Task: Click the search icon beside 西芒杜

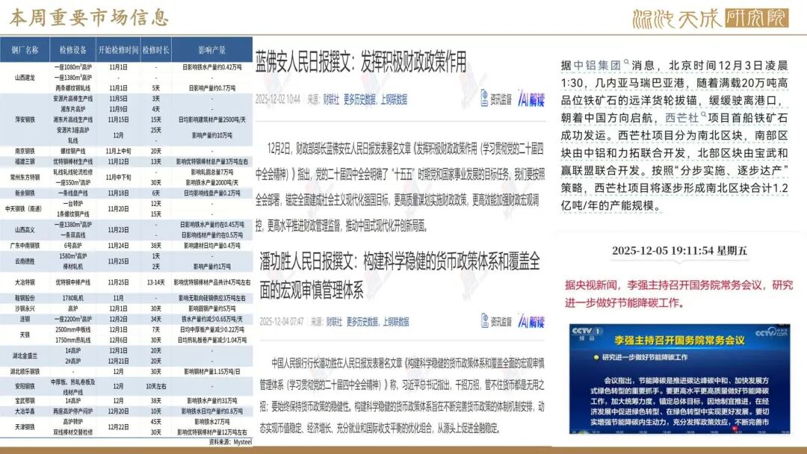Action: coord(704,115)
